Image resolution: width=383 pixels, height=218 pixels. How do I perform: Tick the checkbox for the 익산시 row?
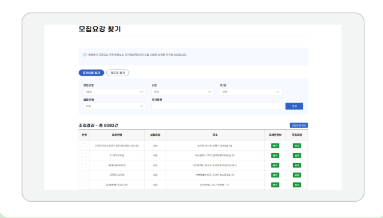pos(84,175)
